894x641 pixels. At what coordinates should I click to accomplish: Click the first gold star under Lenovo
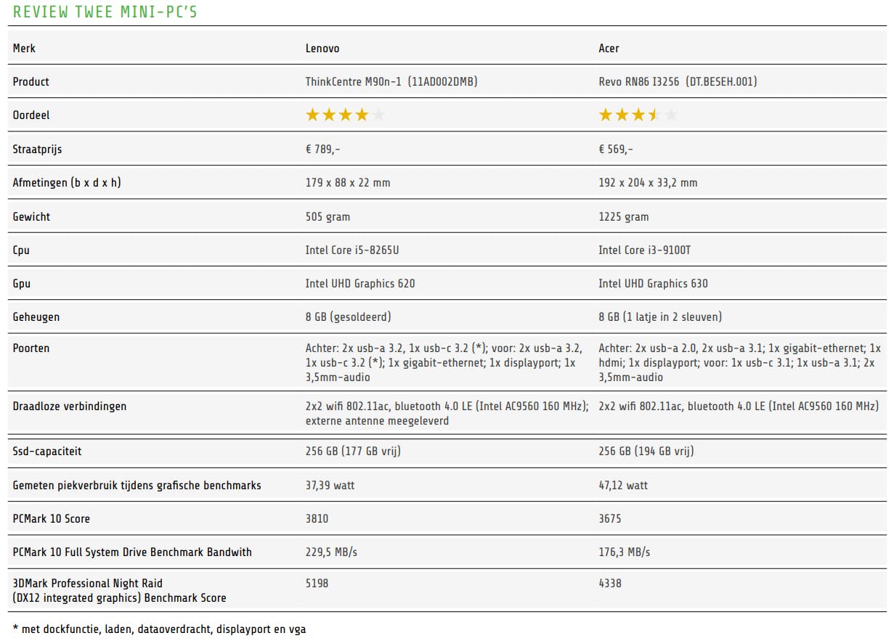312,115
